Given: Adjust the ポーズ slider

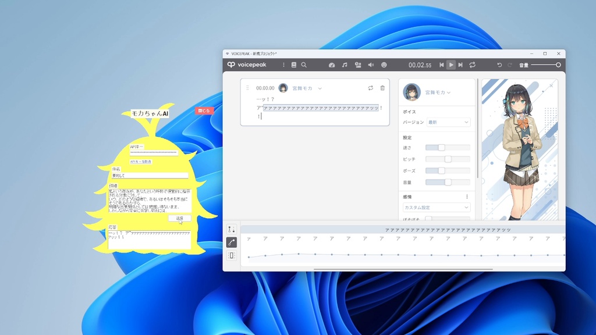Looking at the screenshot, I should pyautogui.click(x=448, y=171).
